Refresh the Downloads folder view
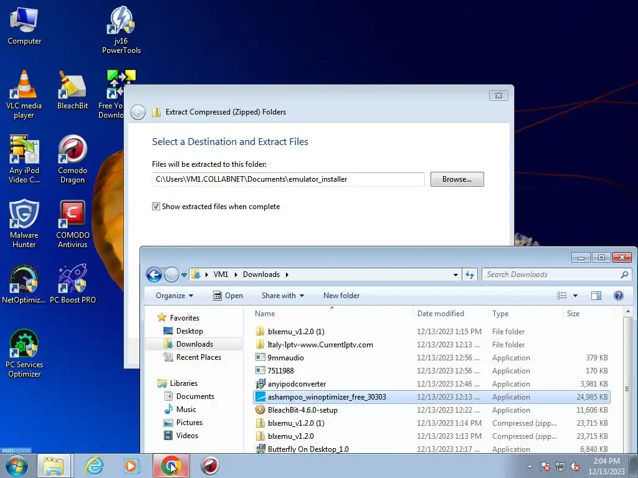This screenshot has width=638, height=478. pyautogui.click(x=470, y=274)
